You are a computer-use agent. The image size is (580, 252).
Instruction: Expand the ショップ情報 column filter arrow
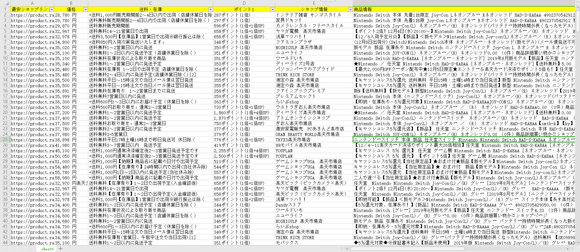tap(350, 10)
